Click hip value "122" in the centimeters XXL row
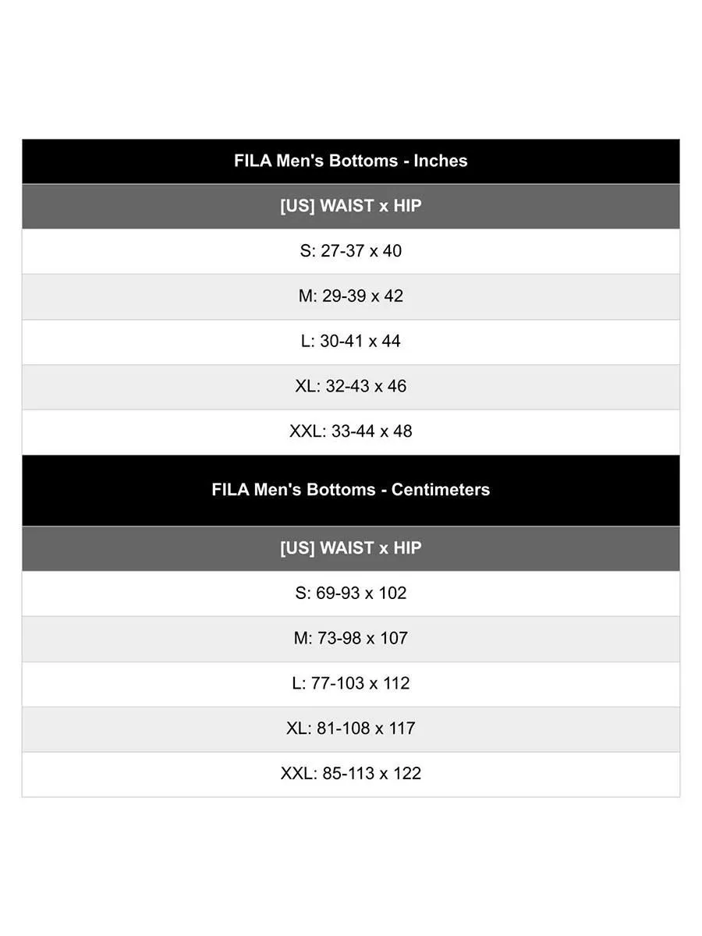The height and width of the screenshot is (936, 702). [406, 774]
